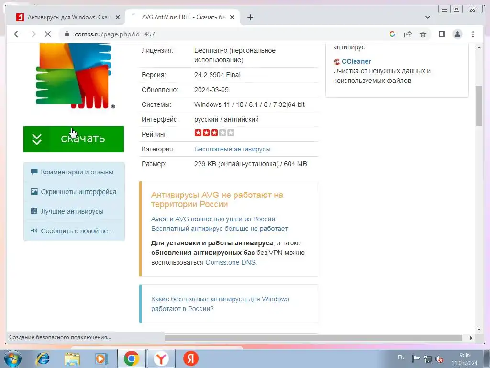Click the 229 KB size text
This screenshot has width=490, height=368.
tap(251, 164)
